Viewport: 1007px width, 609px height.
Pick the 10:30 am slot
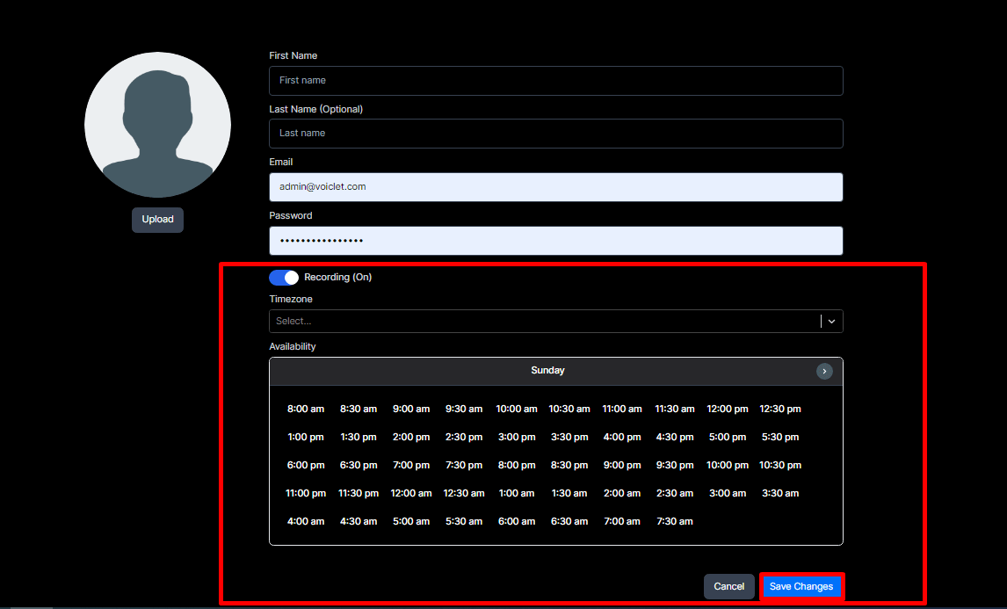(569, 410)
